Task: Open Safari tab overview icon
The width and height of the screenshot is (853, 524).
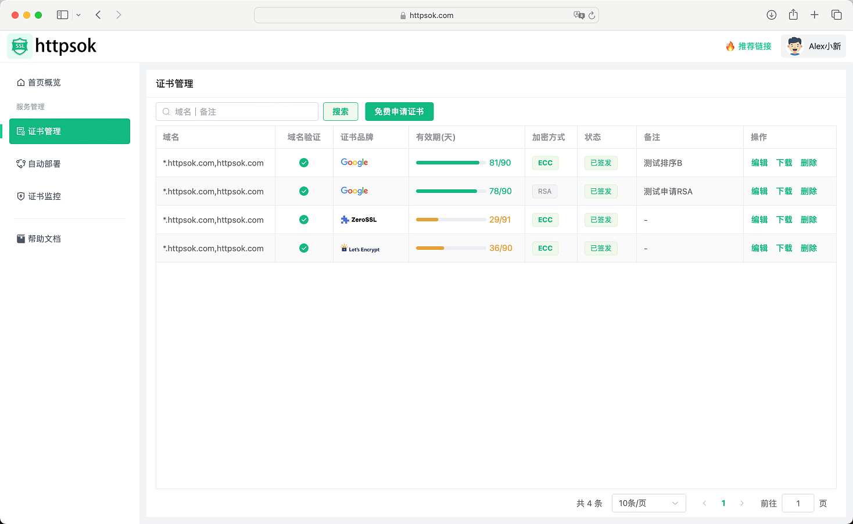Action: (836, 15)
